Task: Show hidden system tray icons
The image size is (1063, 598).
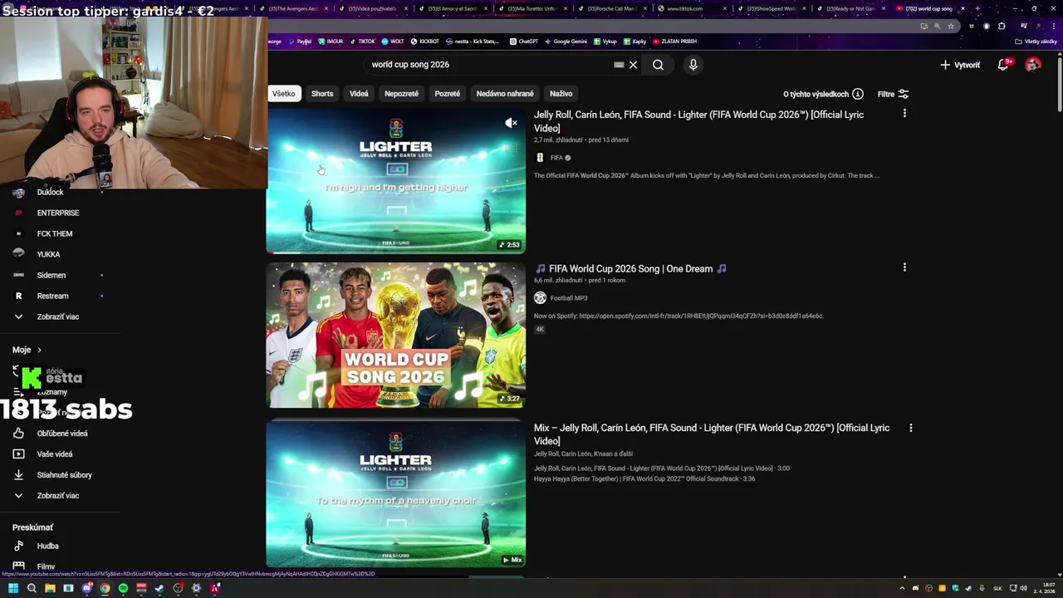Action: click(x=902, y=588)
